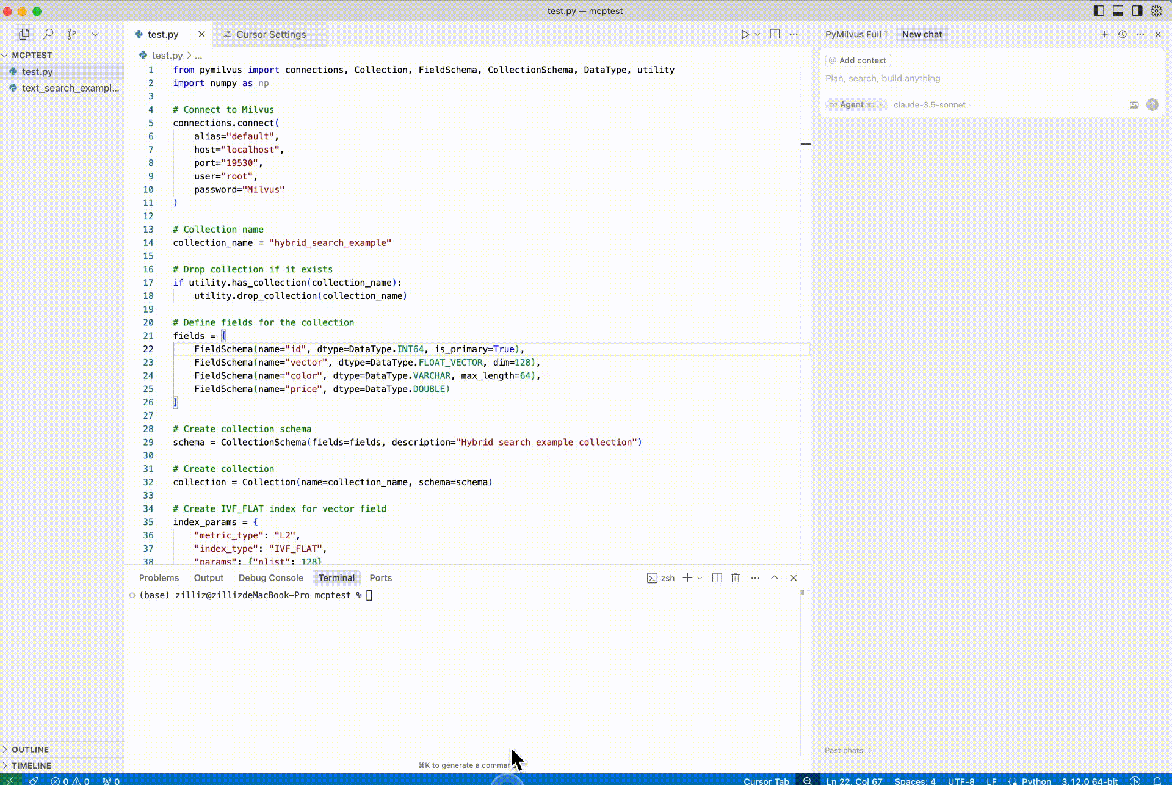
Task: Expand the TIMELINE section
Action: point(31,765)
